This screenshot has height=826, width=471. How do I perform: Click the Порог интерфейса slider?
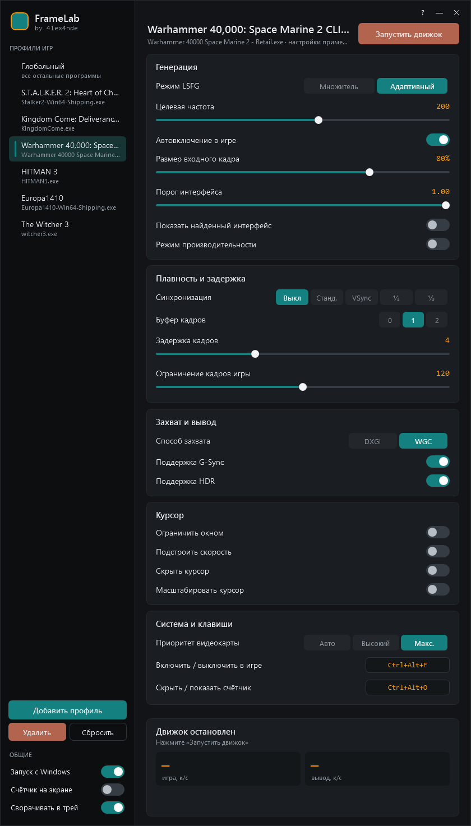pos(303,205)
